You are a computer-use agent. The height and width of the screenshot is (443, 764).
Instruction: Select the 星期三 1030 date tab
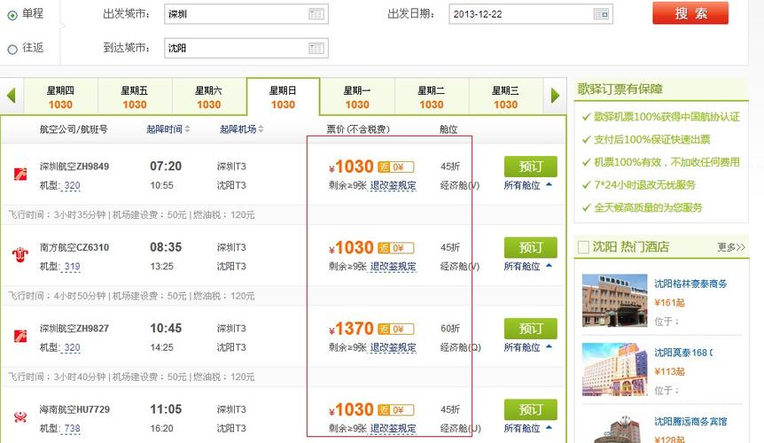coord(505,97)
